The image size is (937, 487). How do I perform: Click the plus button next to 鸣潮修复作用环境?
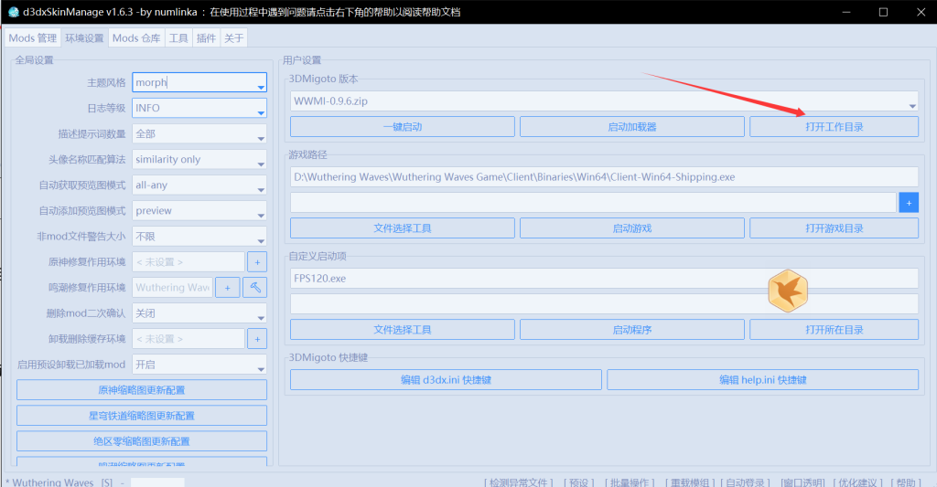[x=227, y=287]
